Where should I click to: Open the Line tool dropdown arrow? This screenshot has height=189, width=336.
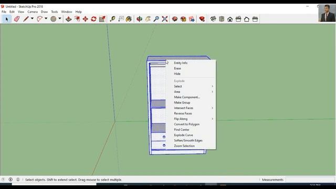32,19
